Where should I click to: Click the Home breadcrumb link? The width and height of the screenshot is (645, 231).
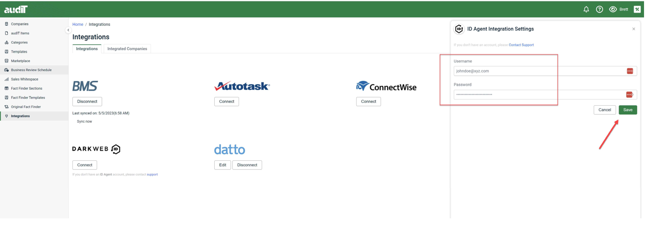point(78,24)
